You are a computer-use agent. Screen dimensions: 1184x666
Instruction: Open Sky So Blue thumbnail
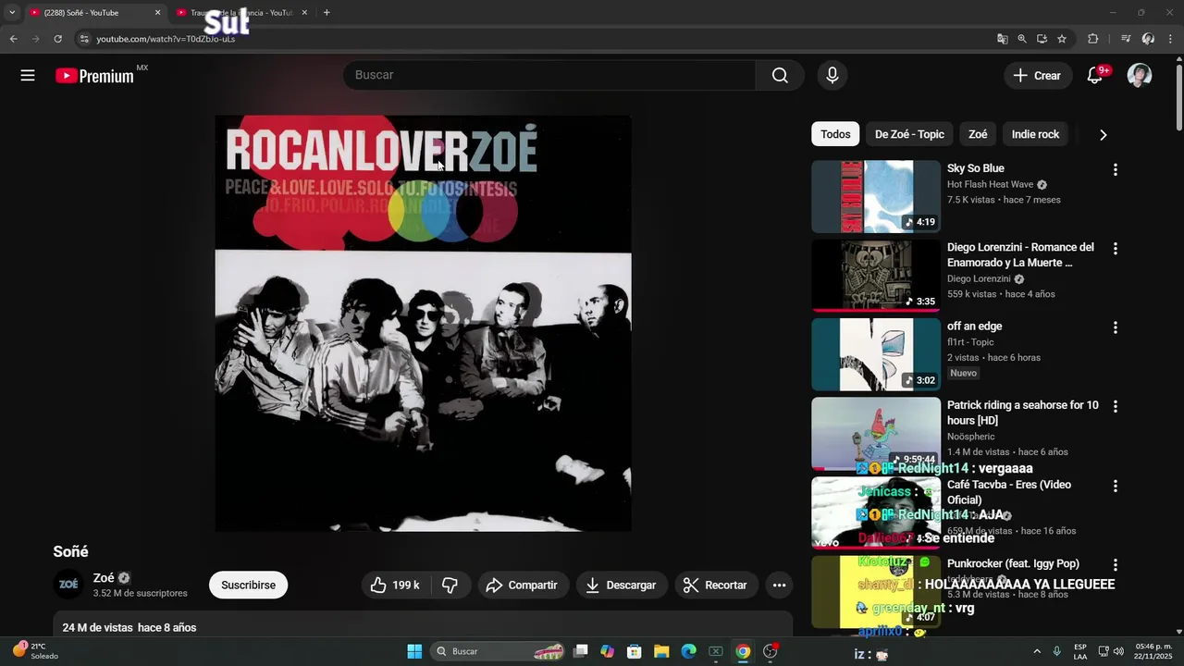point(876,196)
